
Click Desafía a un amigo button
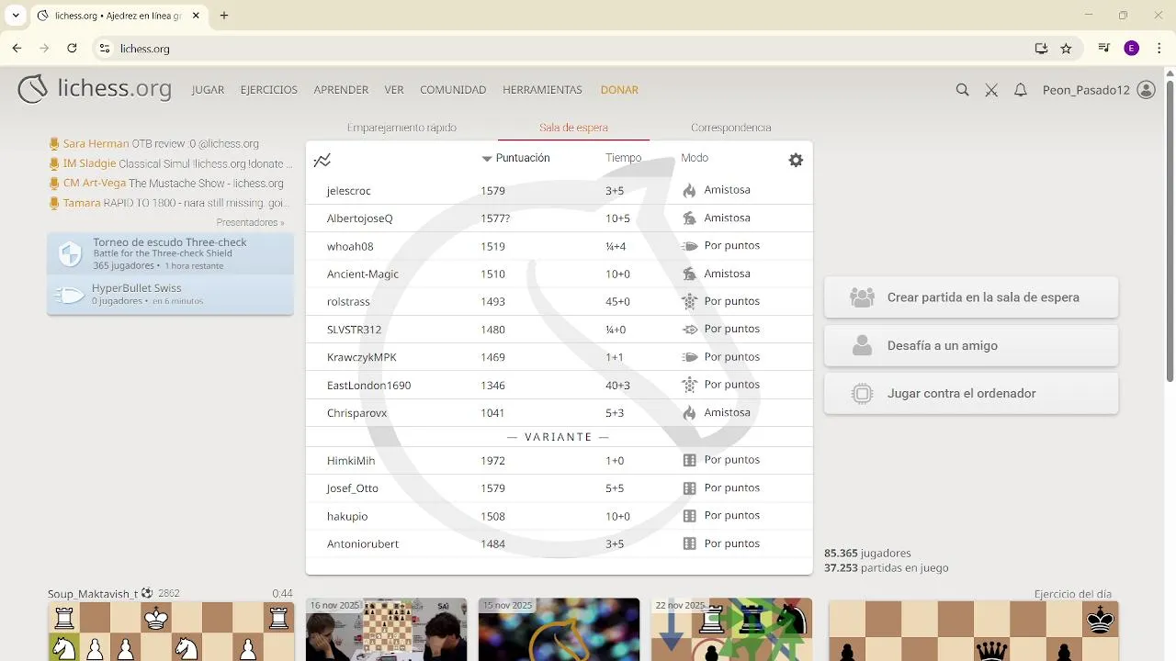[971, 345]
